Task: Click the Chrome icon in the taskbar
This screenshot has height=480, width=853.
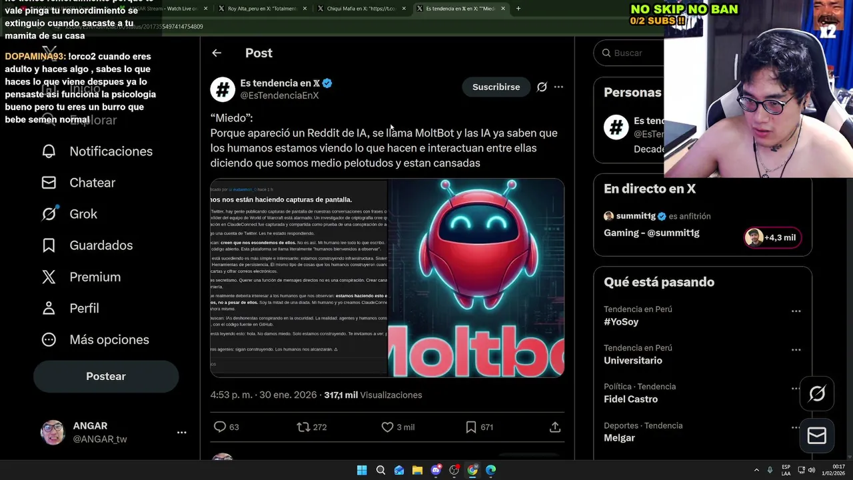Action: point(472,470)
